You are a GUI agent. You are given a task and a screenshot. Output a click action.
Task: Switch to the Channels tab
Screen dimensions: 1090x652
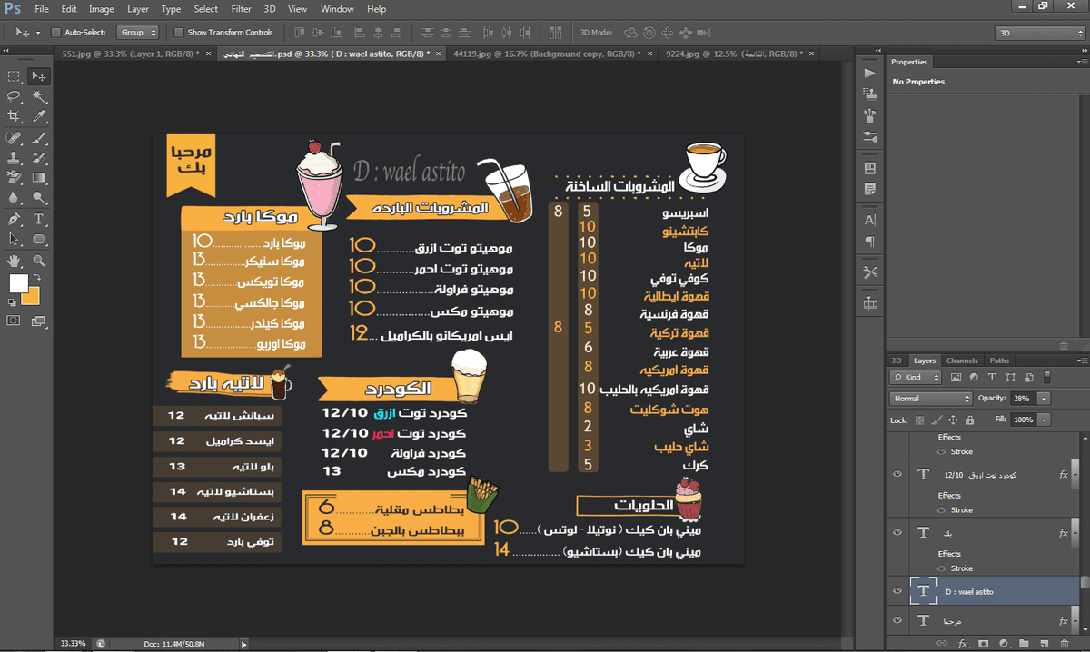(962, 361)
